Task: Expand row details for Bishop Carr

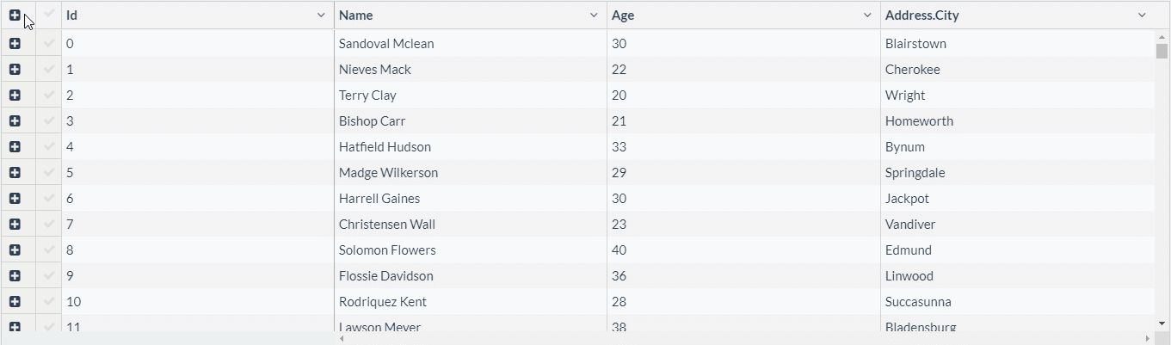Action: [15, 121]
